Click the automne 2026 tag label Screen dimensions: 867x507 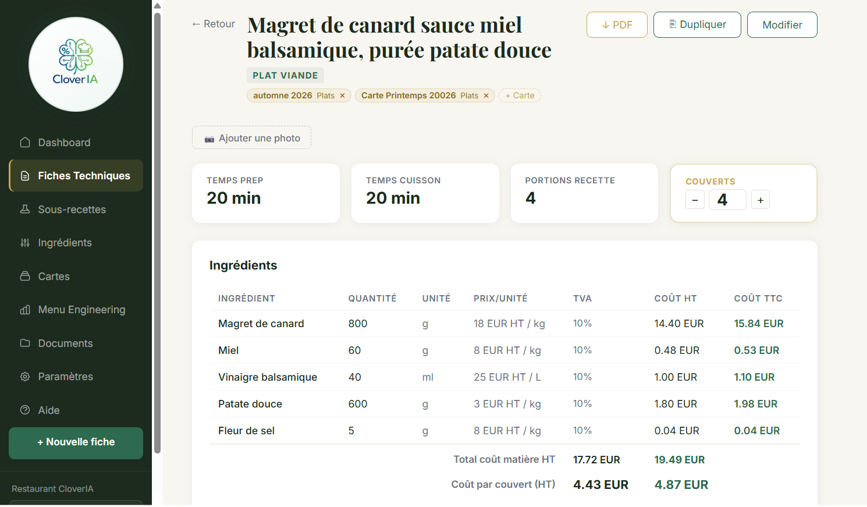click(x=283, y=95)
